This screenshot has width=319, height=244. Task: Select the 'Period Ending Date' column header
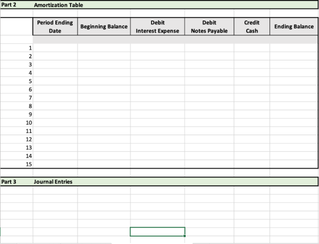[55, 26]
